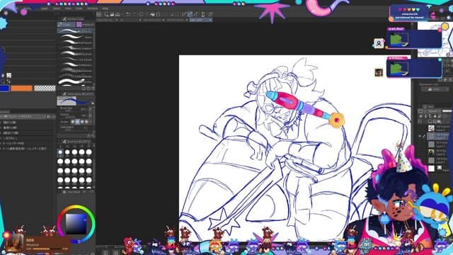Image resolution: width=453 pixels, height=255 pixels.
Task: Click the last icon in the command bar
Action: [x=210, y=14]
